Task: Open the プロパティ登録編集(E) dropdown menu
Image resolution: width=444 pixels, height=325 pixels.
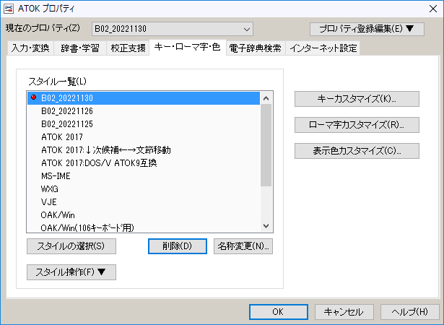Action: (x=367, y=29)
